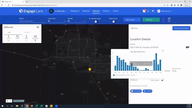The height and width of the screenshot is (108, 192).
Task: Close the Avg Dwell Time chart popup
Action: pos(163,51)
